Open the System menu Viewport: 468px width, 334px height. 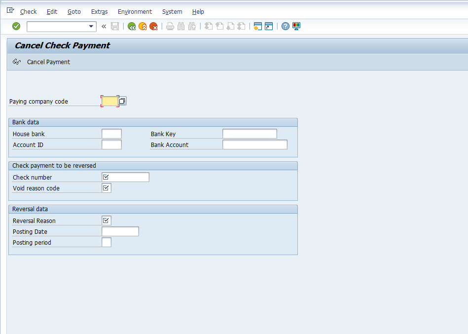coord(172,12)
